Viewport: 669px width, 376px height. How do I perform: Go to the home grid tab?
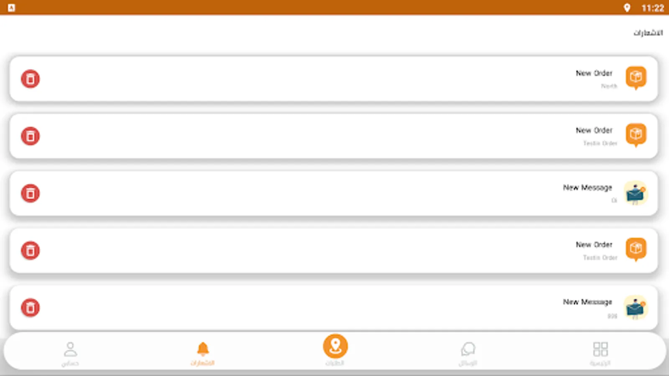(x=600, y=354)
